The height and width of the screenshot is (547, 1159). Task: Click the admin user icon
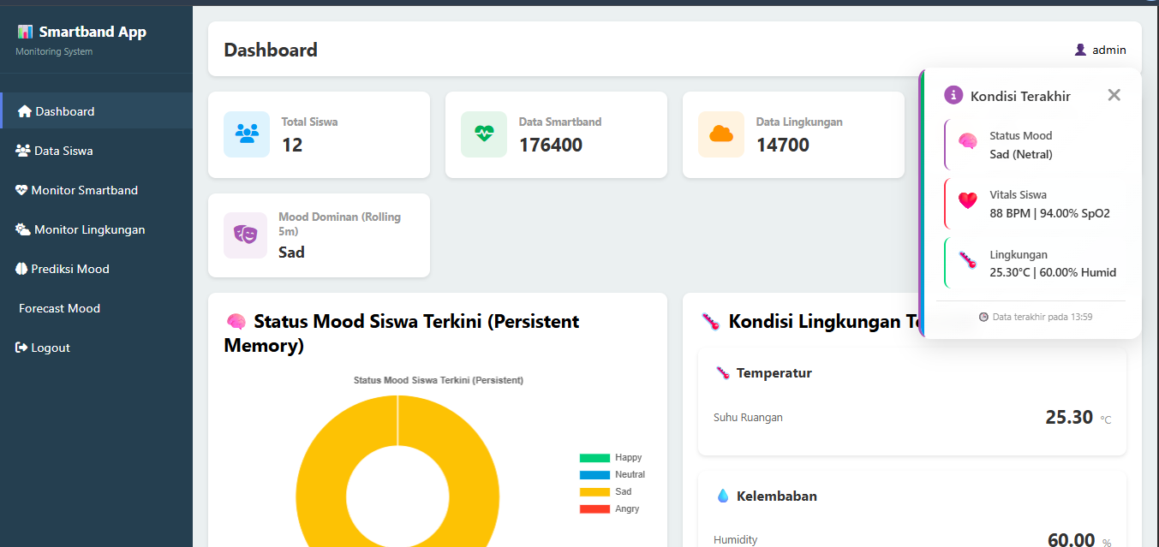click(x=1081, y=50)
